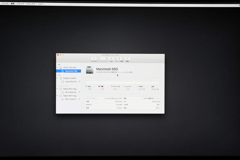Select second Apple disk image entry
This screenshot has height=160, width=240.
pyautogui.click(x=69, y=96)
